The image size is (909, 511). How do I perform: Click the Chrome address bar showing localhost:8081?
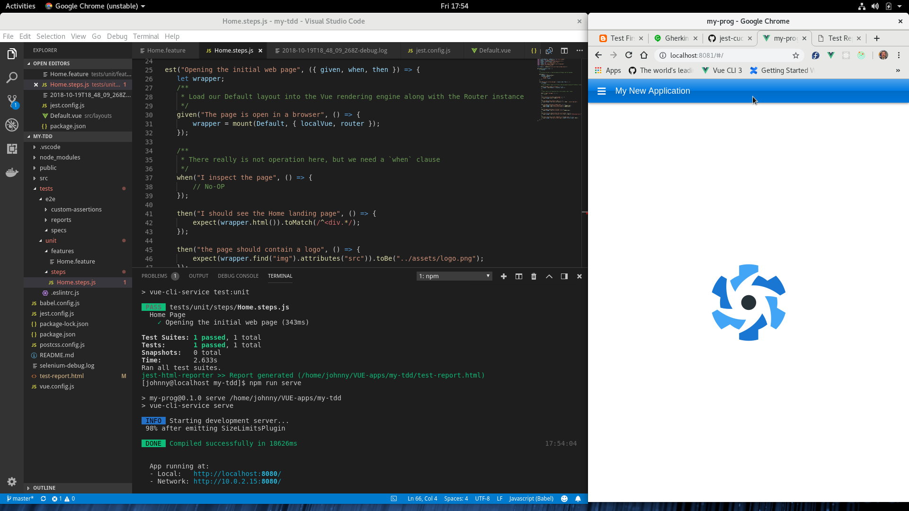tap(724, 55)
